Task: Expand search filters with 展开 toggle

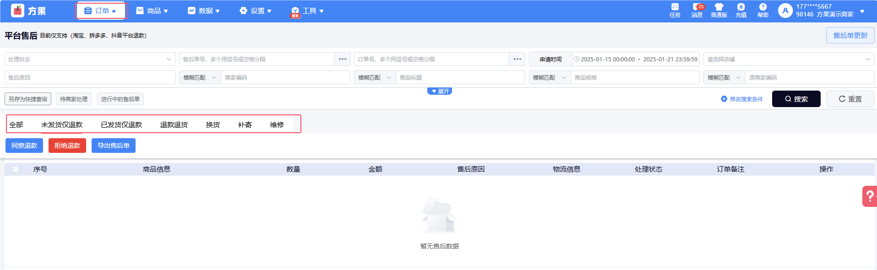Action: pos(440,91)
